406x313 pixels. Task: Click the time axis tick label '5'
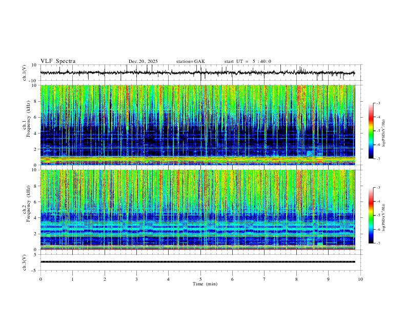pyautogui.click(x=200, y=279)
